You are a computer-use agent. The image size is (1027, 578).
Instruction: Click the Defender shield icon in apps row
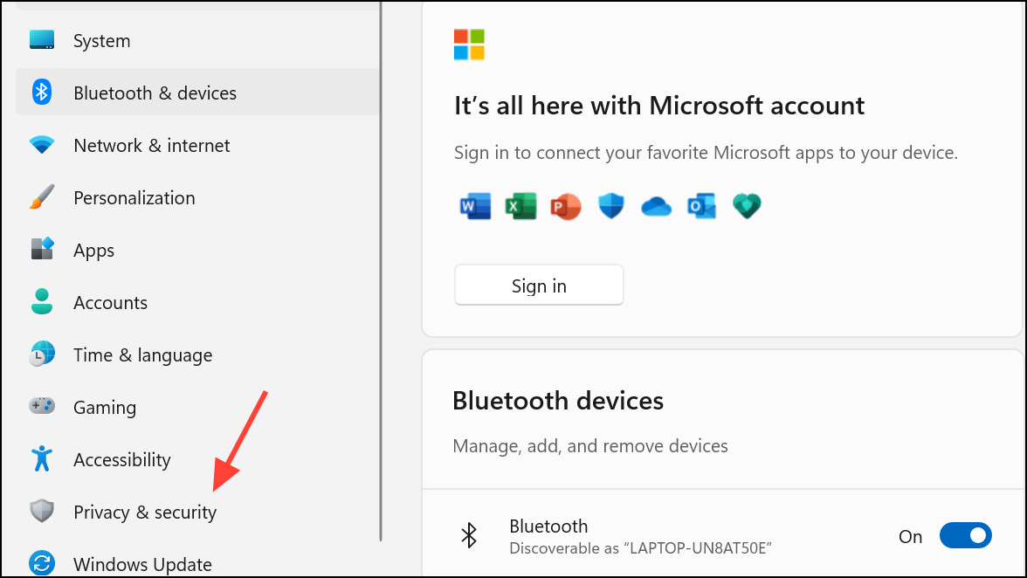pyautogui.click(x=610, y=206)
